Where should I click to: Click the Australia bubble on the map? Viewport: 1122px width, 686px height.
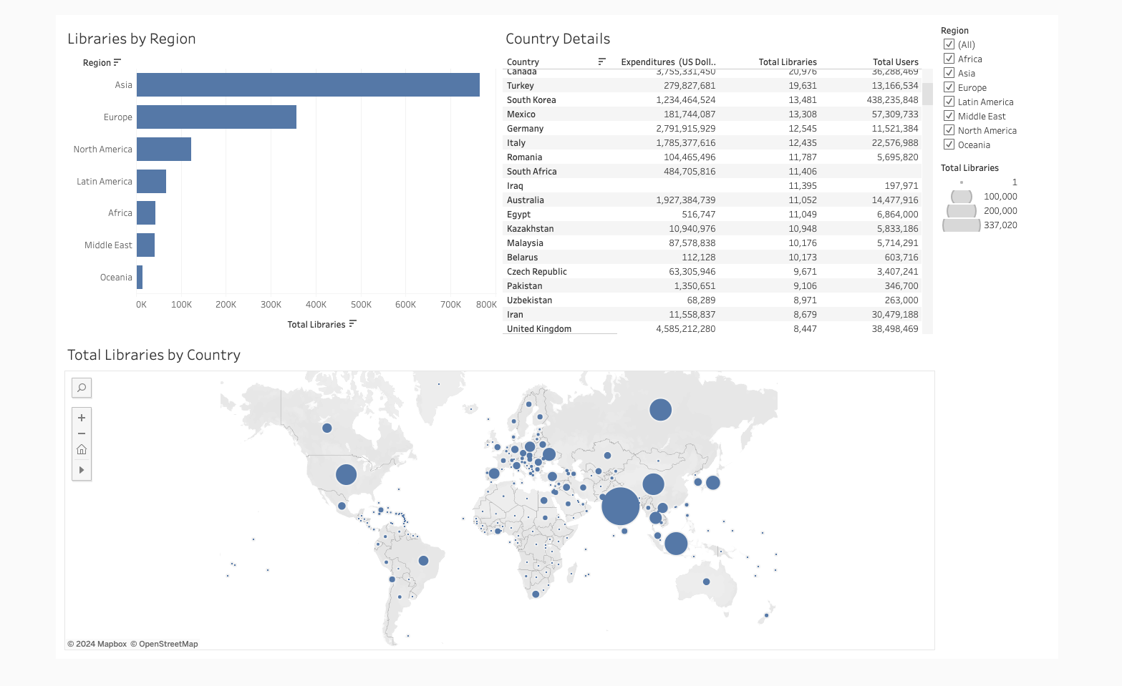(706, 582)
